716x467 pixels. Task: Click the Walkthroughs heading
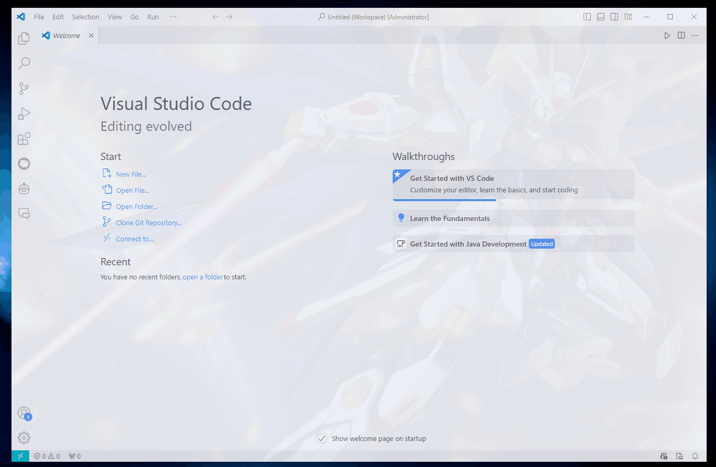(423, 156)
